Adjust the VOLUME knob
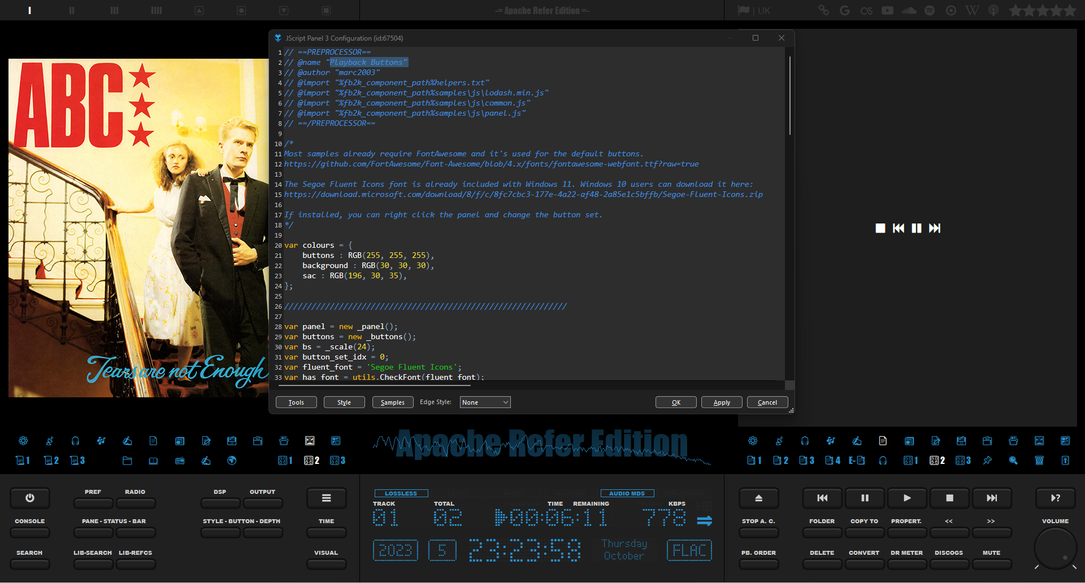The width and height of the screenshot is (1085, 583). (1056, 549)
